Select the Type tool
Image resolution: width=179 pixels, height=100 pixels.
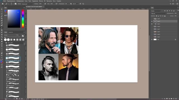tap(2, 46)
